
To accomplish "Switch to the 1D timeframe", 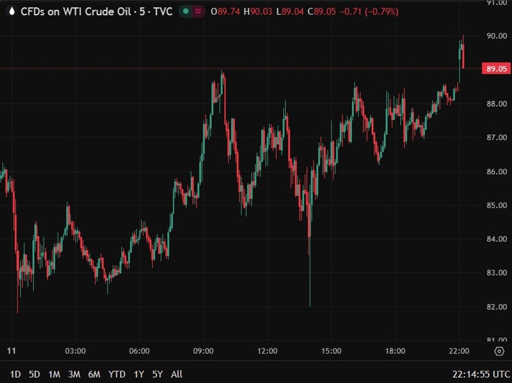I will point(15,374).
